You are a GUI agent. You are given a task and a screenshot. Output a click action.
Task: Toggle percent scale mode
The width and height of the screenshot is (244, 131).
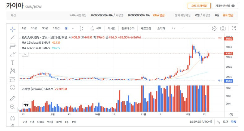click(218, 122)
